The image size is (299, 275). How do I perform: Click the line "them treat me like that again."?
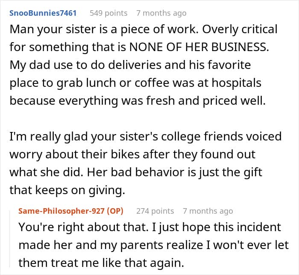(101, 263)
